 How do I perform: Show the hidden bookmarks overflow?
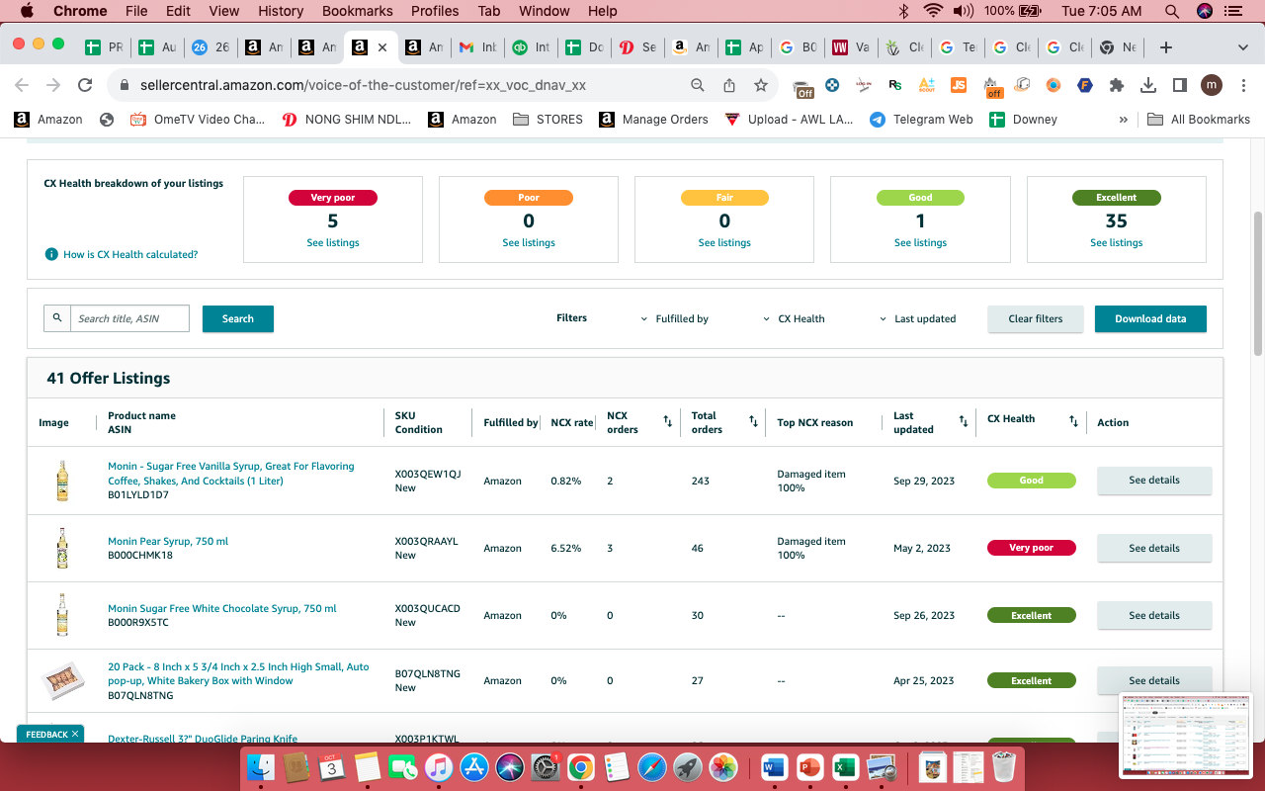pos(1123,120)
